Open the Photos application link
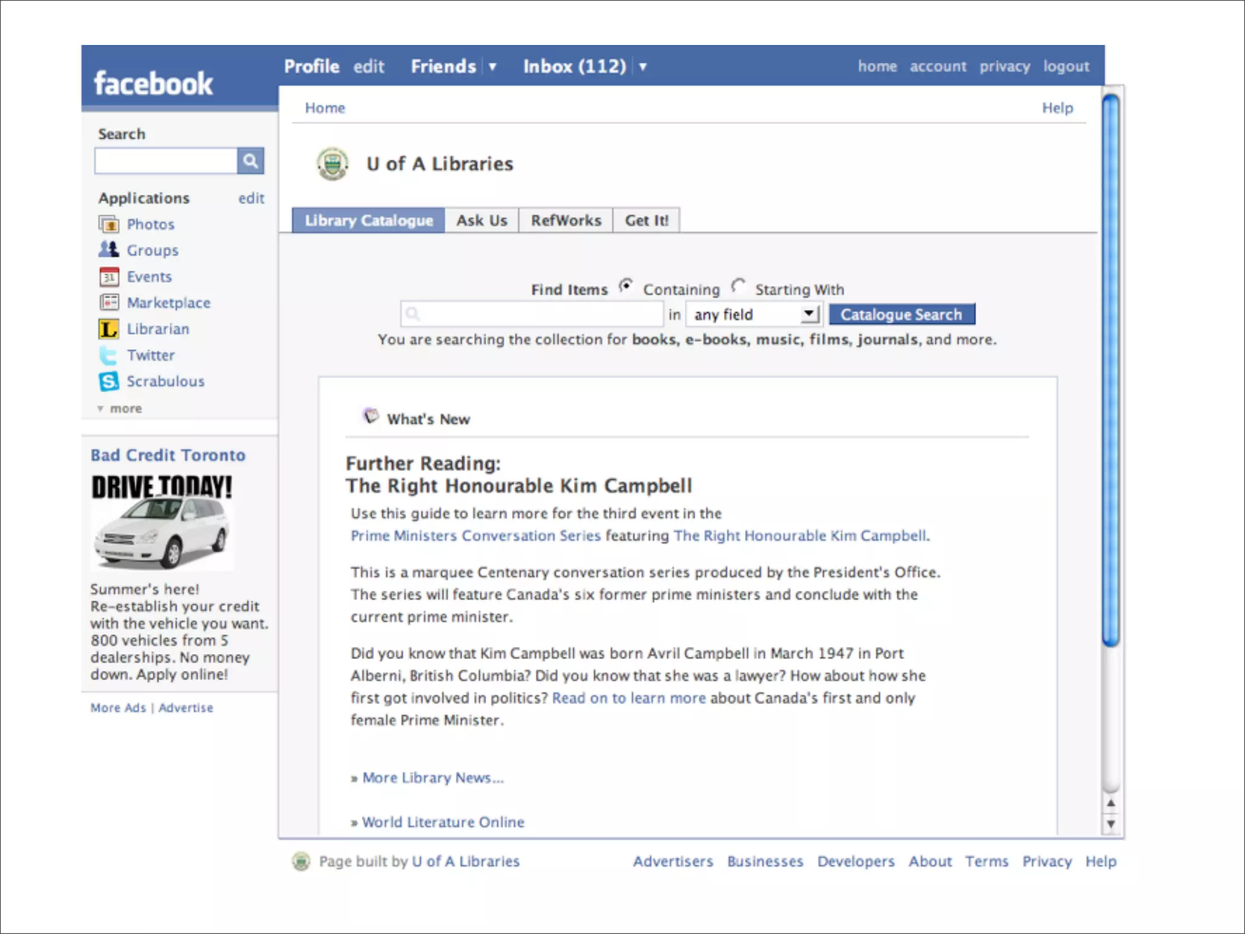The height and width of the screenshot is (934, 1245). [x=151, y=224]
